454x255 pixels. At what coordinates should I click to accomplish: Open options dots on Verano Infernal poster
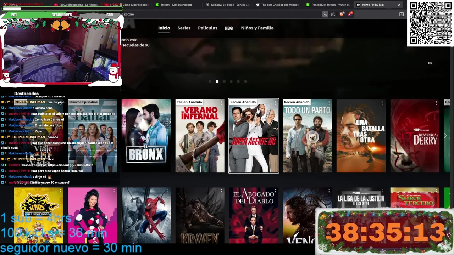point(222,103)
